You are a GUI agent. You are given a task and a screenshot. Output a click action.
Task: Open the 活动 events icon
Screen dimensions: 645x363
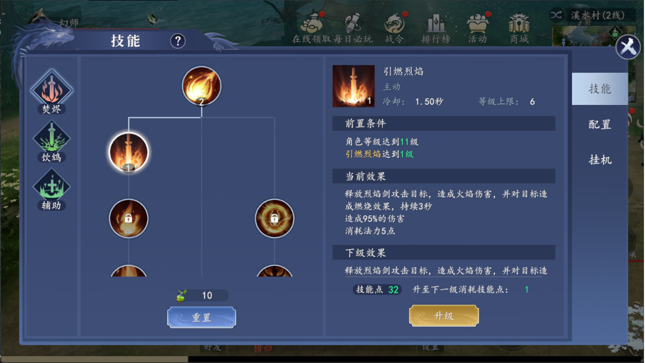(x=478, y=28)
